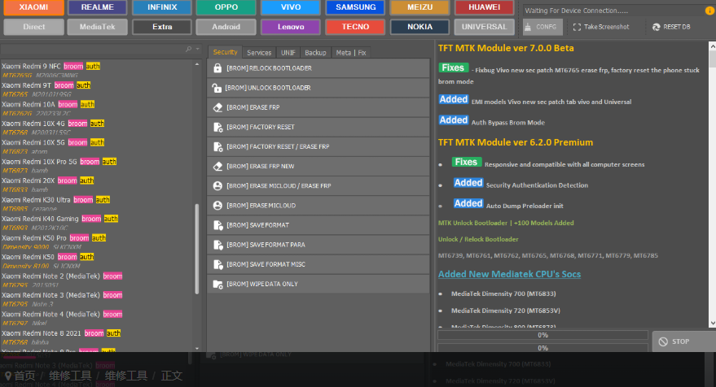
Task: Switch to the Meta | Fix tab
Action: pos(351,52)
